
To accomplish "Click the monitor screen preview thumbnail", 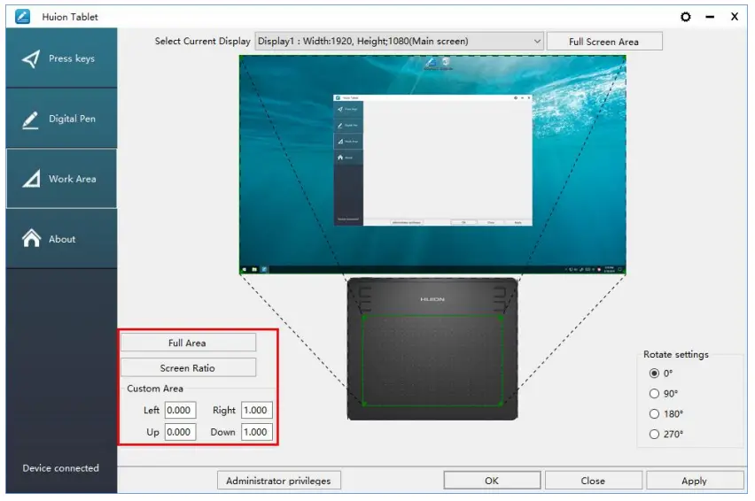I will [x=432, y=165].
